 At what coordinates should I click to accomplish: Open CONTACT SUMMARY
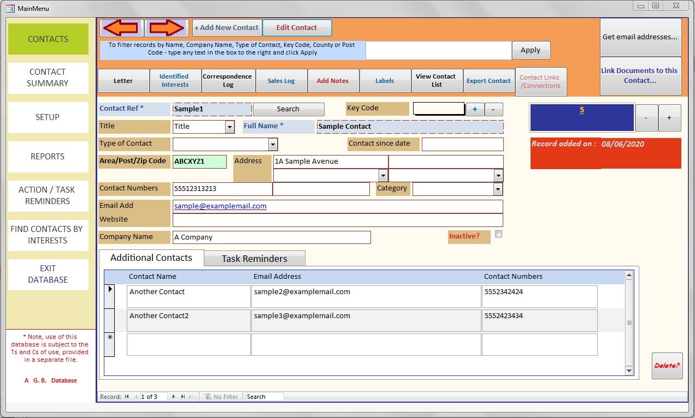coord(48,77)
